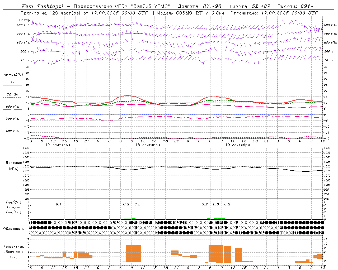
Task: Click the "(км)" unit label under convective cloud
Action: pos(13,257)
